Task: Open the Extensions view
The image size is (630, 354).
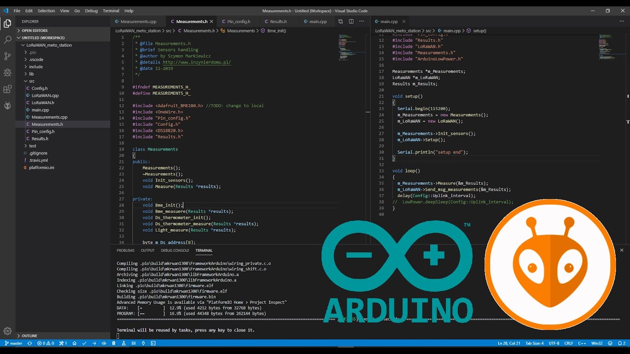Action: (x=7, y=89)
